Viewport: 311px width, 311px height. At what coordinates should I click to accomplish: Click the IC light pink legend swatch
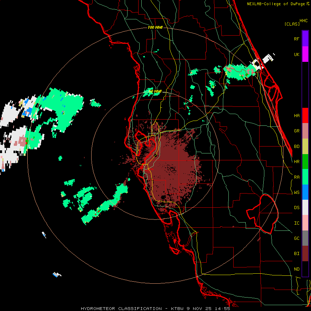pos(305,223)
